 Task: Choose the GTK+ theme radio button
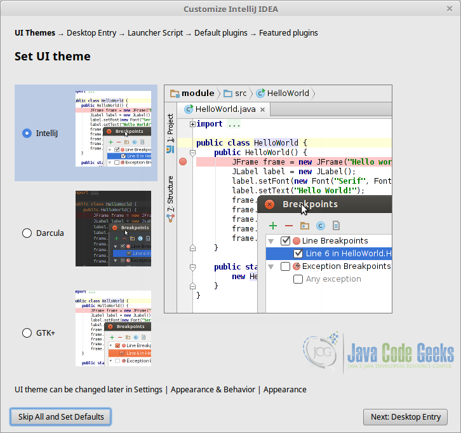pyautogui.click(x=27, y=333)
